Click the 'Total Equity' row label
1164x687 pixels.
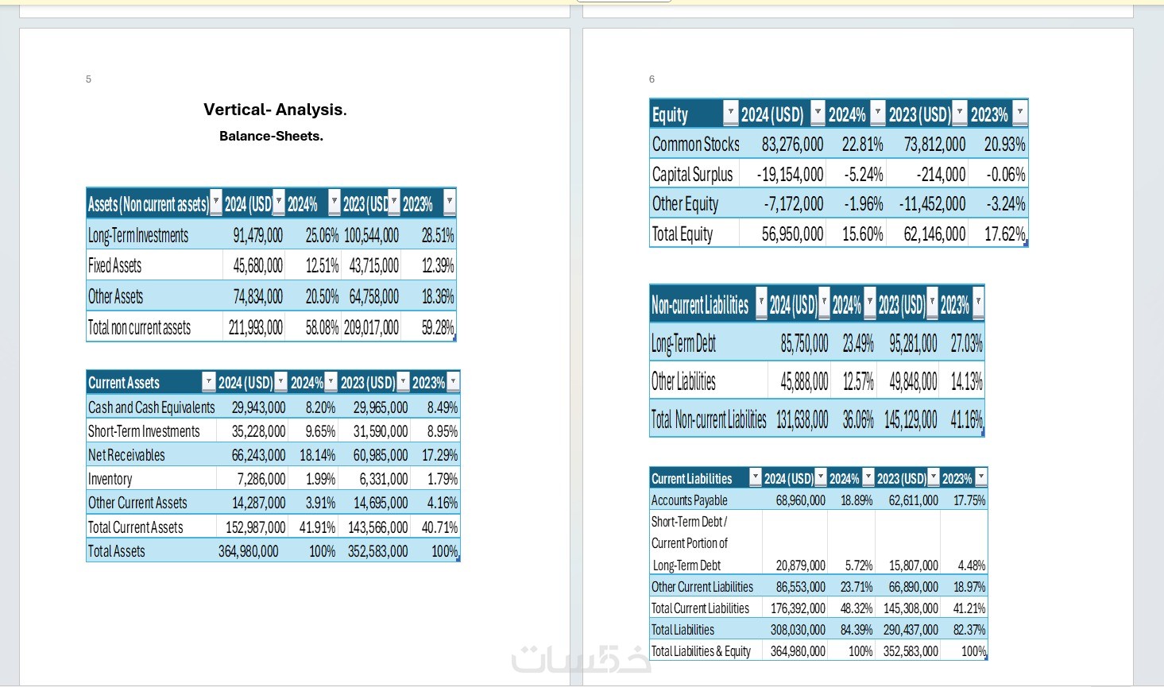pyautogui.click(x=683, y=234)
